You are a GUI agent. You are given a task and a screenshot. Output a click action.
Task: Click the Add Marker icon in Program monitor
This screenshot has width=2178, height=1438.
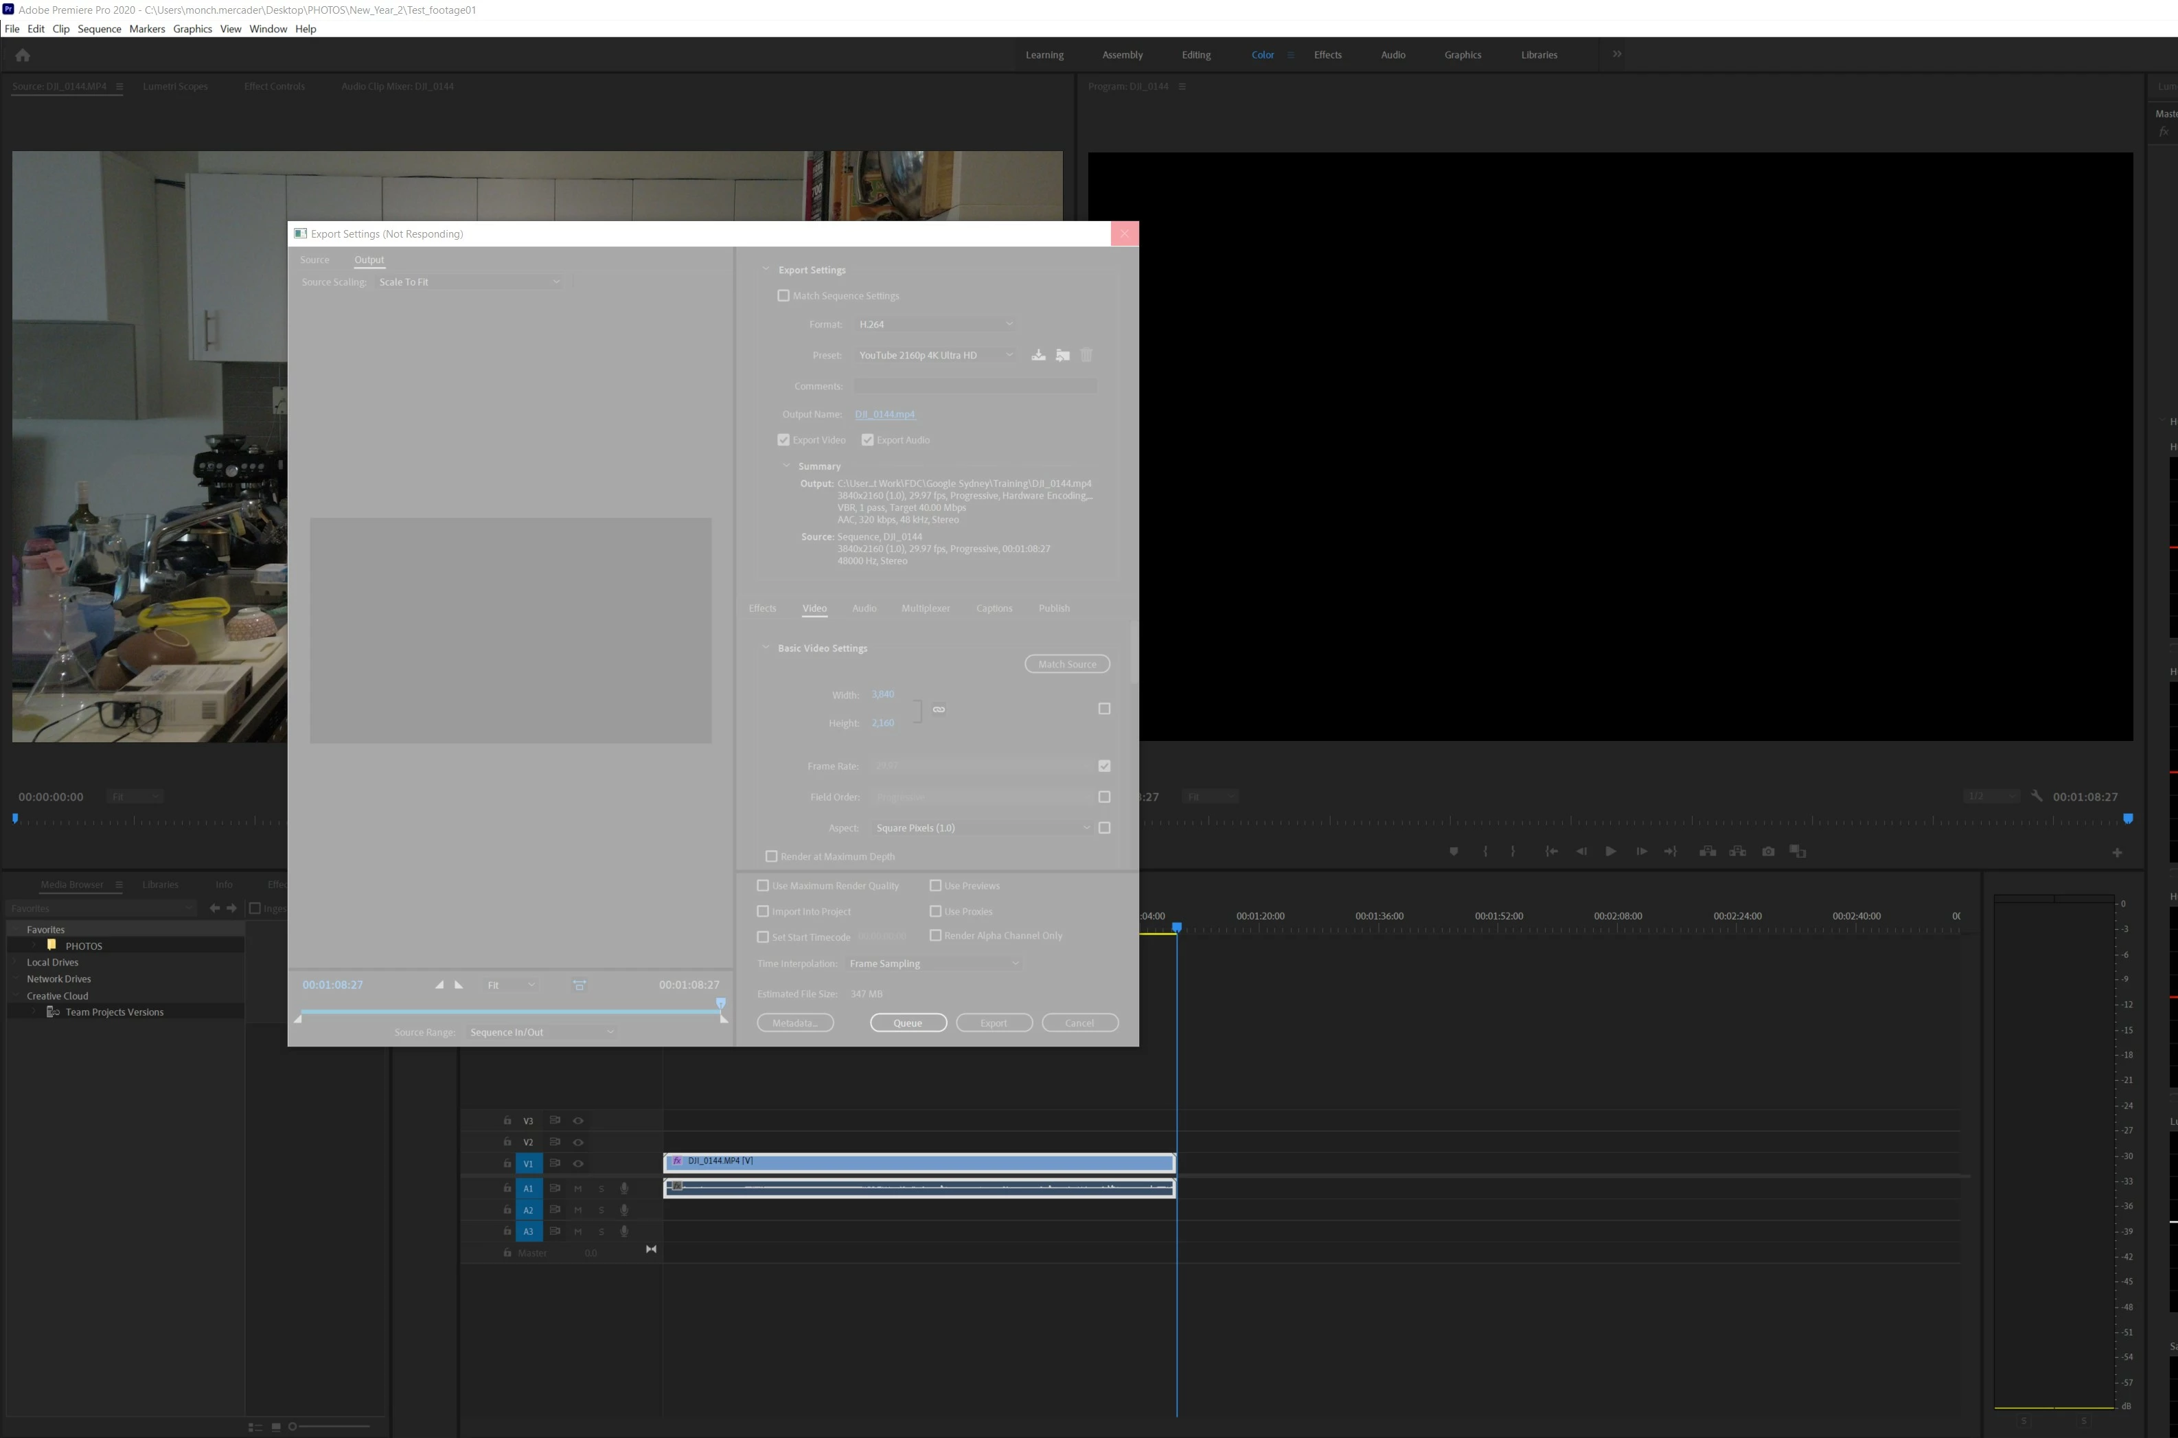[1454, 852]
